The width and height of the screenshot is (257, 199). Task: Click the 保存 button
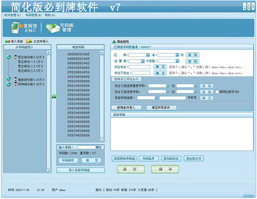point(161,169)
